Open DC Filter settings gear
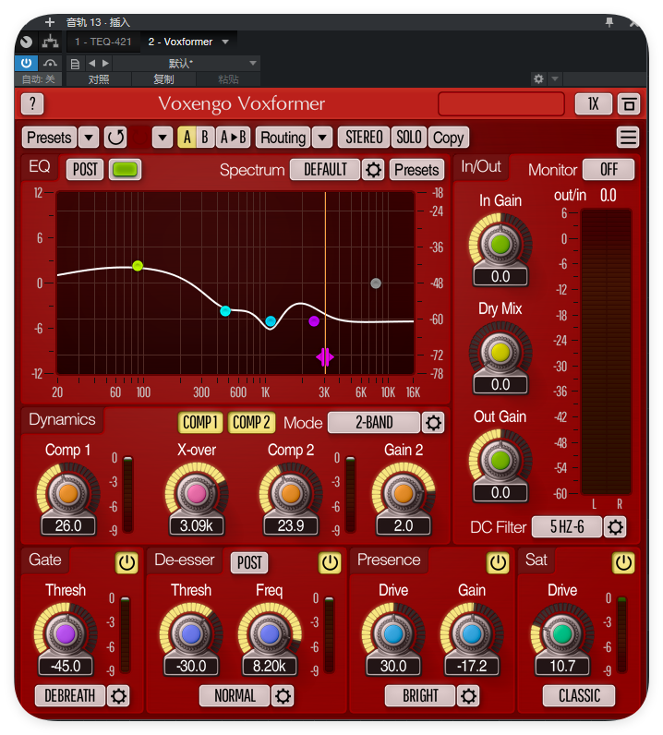The height and width of the screenshot is (735, 663). [615, 527]
